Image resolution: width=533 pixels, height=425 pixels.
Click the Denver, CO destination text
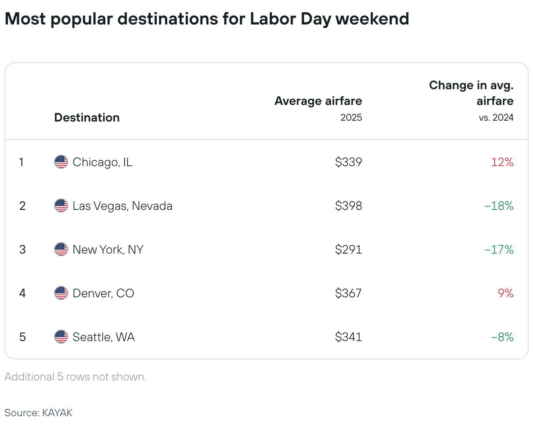[104, 293]
